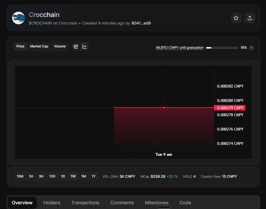
Task: Click the 0.000282 CNPY axis label
Action: 230,86
